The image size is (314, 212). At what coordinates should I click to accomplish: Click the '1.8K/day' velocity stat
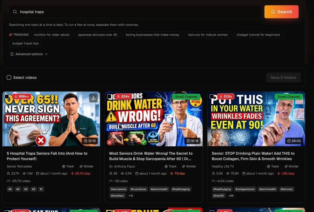tap(286, 173)
